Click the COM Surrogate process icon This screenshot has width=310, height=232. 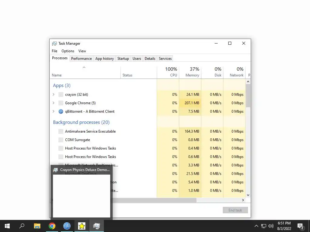click(61, 140)
